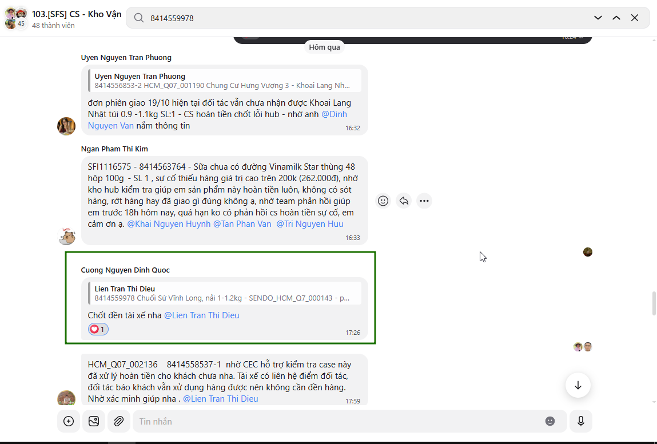Open quoted message from Lien Tran Thi Dieu
657x444 pixels.
coord(225,293)
